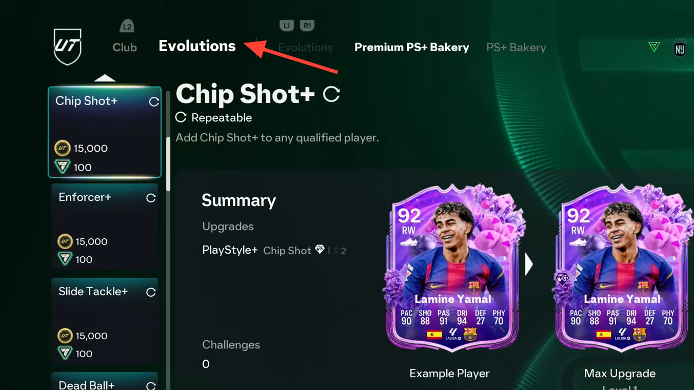Click the UT shield logo
Viewport: 694px width, 390px height.
coord(68,47)
